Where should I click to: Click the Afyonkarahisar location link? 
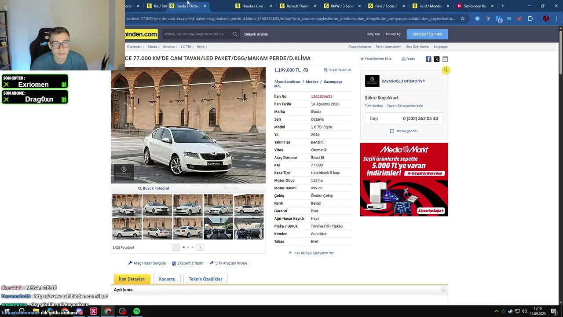pos(287,82)
